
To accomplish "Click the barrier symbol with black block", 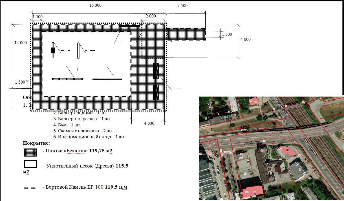I will coord(53,50).
